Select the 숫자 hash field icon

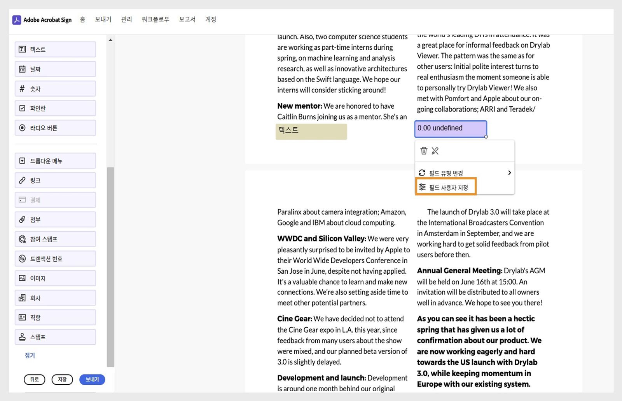[22, 89]
